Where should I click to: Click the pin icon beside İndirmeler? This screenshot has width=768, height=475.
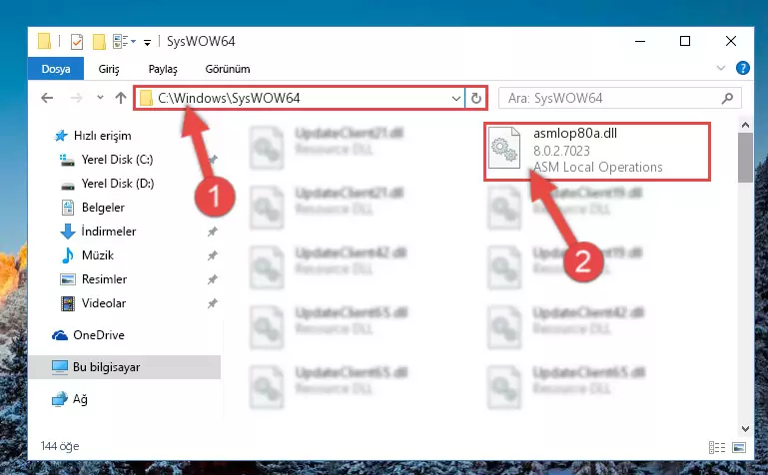[212, 232]
